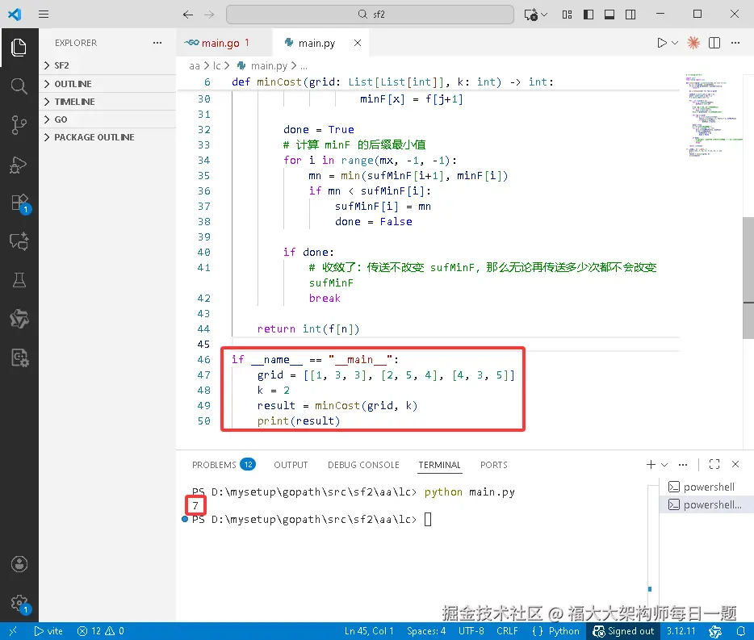Split the editor right

click(714, 43)
